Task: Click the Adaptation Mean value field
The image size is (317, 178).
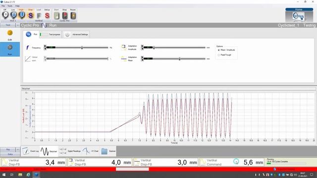Action: point(148,59)
